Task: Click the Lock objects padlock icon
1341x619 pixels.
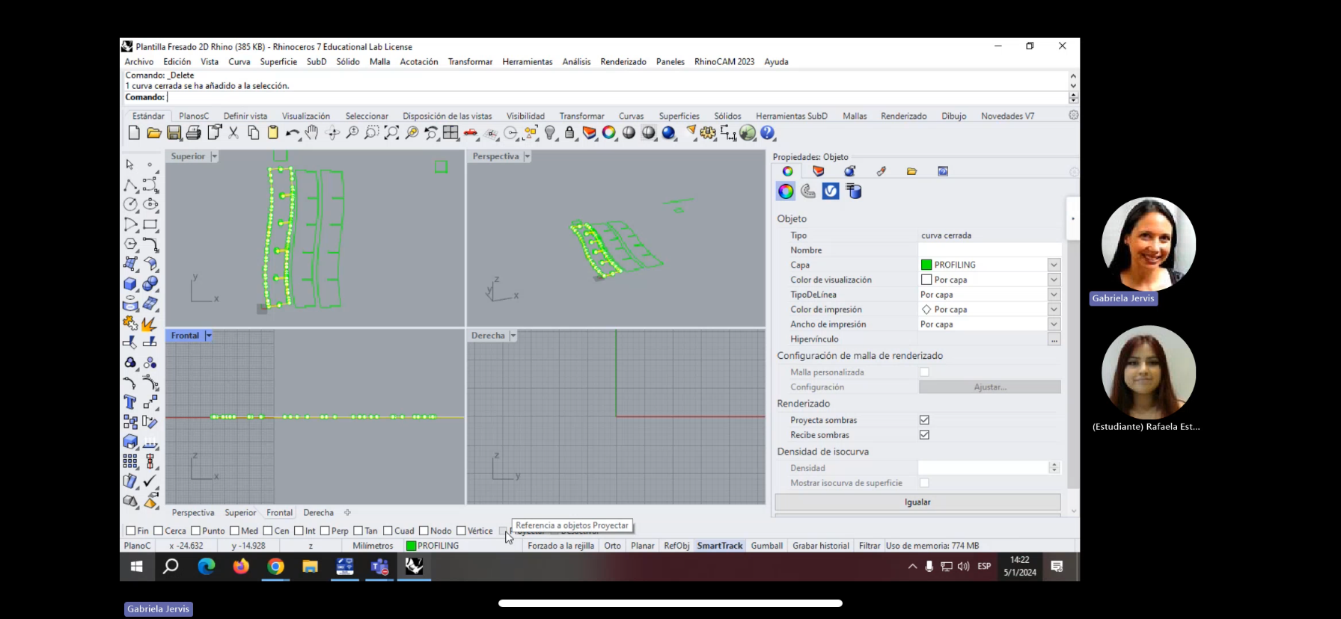Action: pos(569,133)
